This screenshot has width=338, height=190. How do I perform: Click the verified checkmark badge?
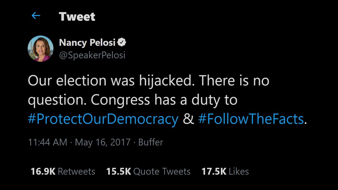coord(122,42)
